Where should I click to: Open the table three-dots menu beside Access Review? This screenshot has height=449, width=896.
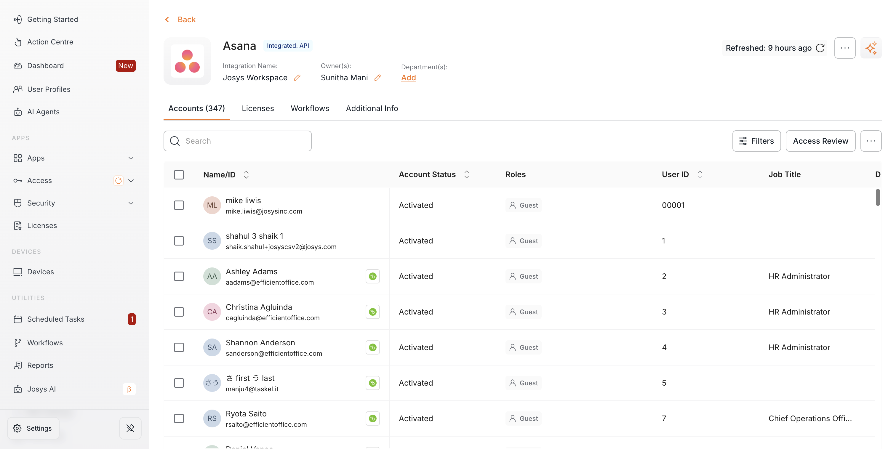pos(871,141)
